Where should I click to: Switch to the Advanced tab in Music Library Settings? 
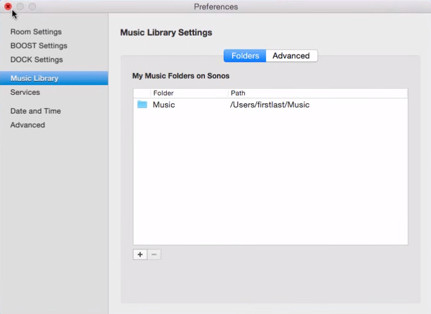pos(291,56)
